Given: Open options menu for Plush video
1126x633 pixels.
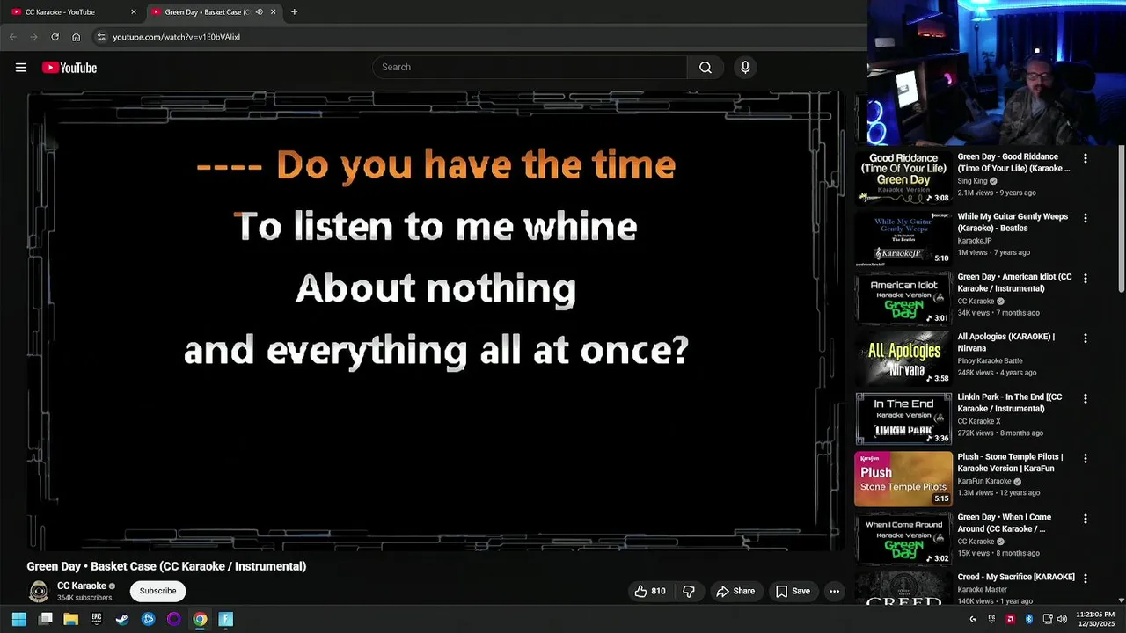Looking at the screenshot, I should [x=1085, y=458].
